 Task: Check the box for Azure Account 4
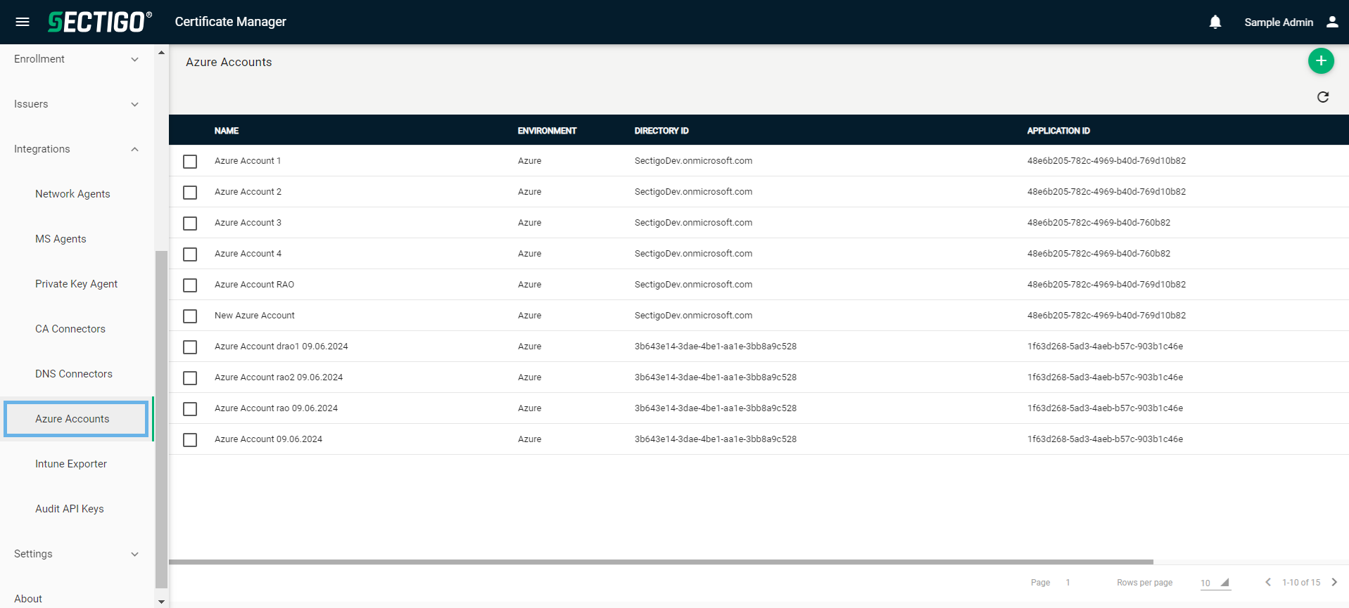coord(190,254)
